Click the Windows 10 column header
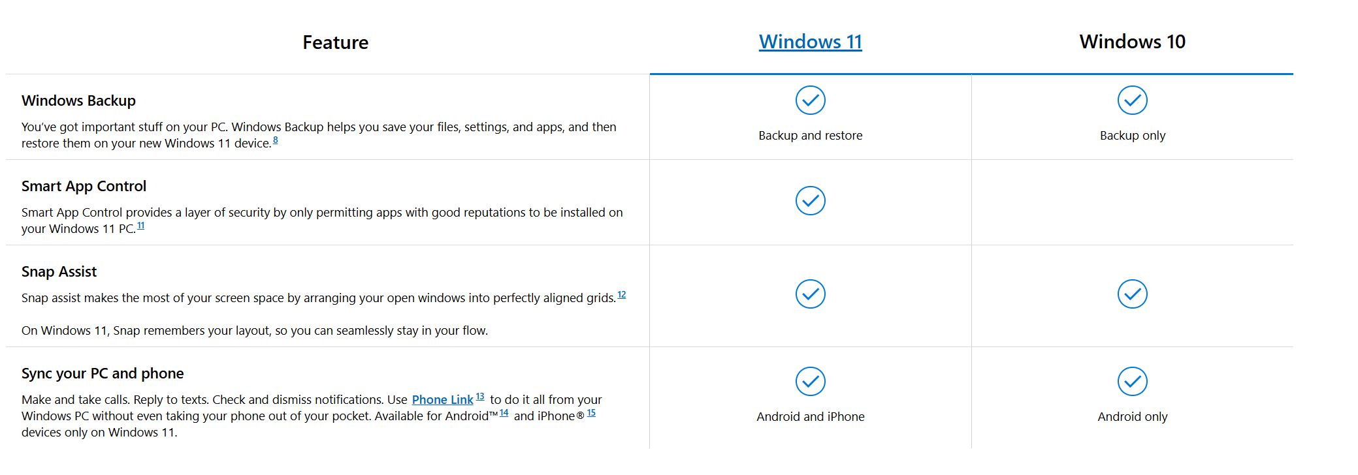This screenshot has width=1358, height=475. point(1132,42)
